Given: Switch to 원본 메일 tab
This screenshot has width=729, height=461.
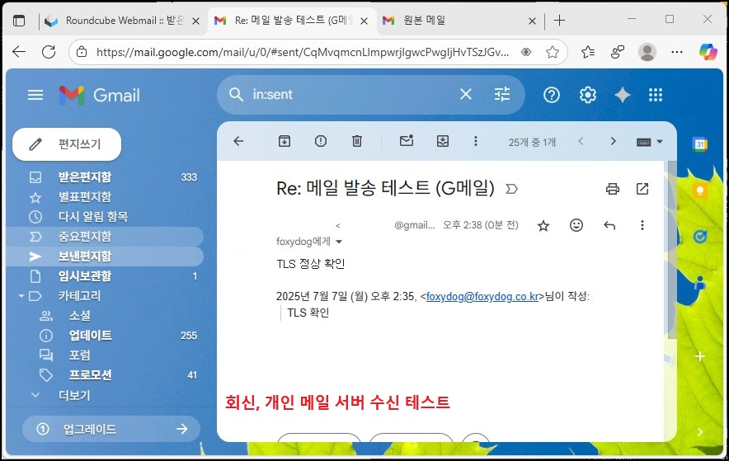Looking at the screenshot, I should click(x=459, y=21).
